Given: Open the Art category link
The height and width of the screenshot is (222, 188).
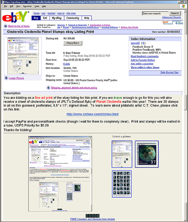Looking at the screenshot, I should [x=59, y=27].
